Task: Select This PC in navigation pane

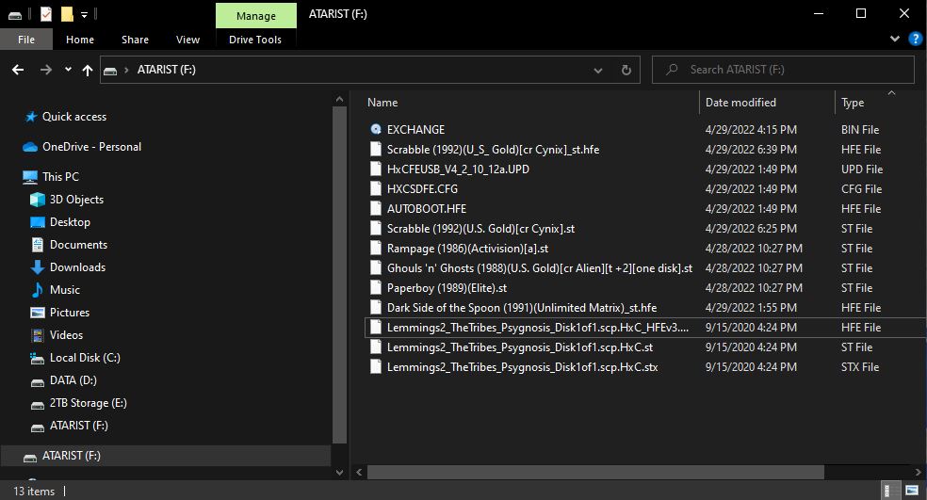Action: click(60, 177)
